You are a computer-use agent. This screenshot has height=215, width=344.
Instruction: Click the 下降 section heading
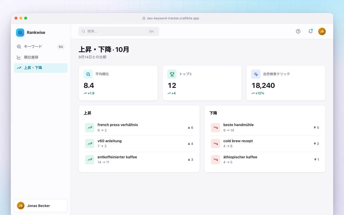coord(213,113)
